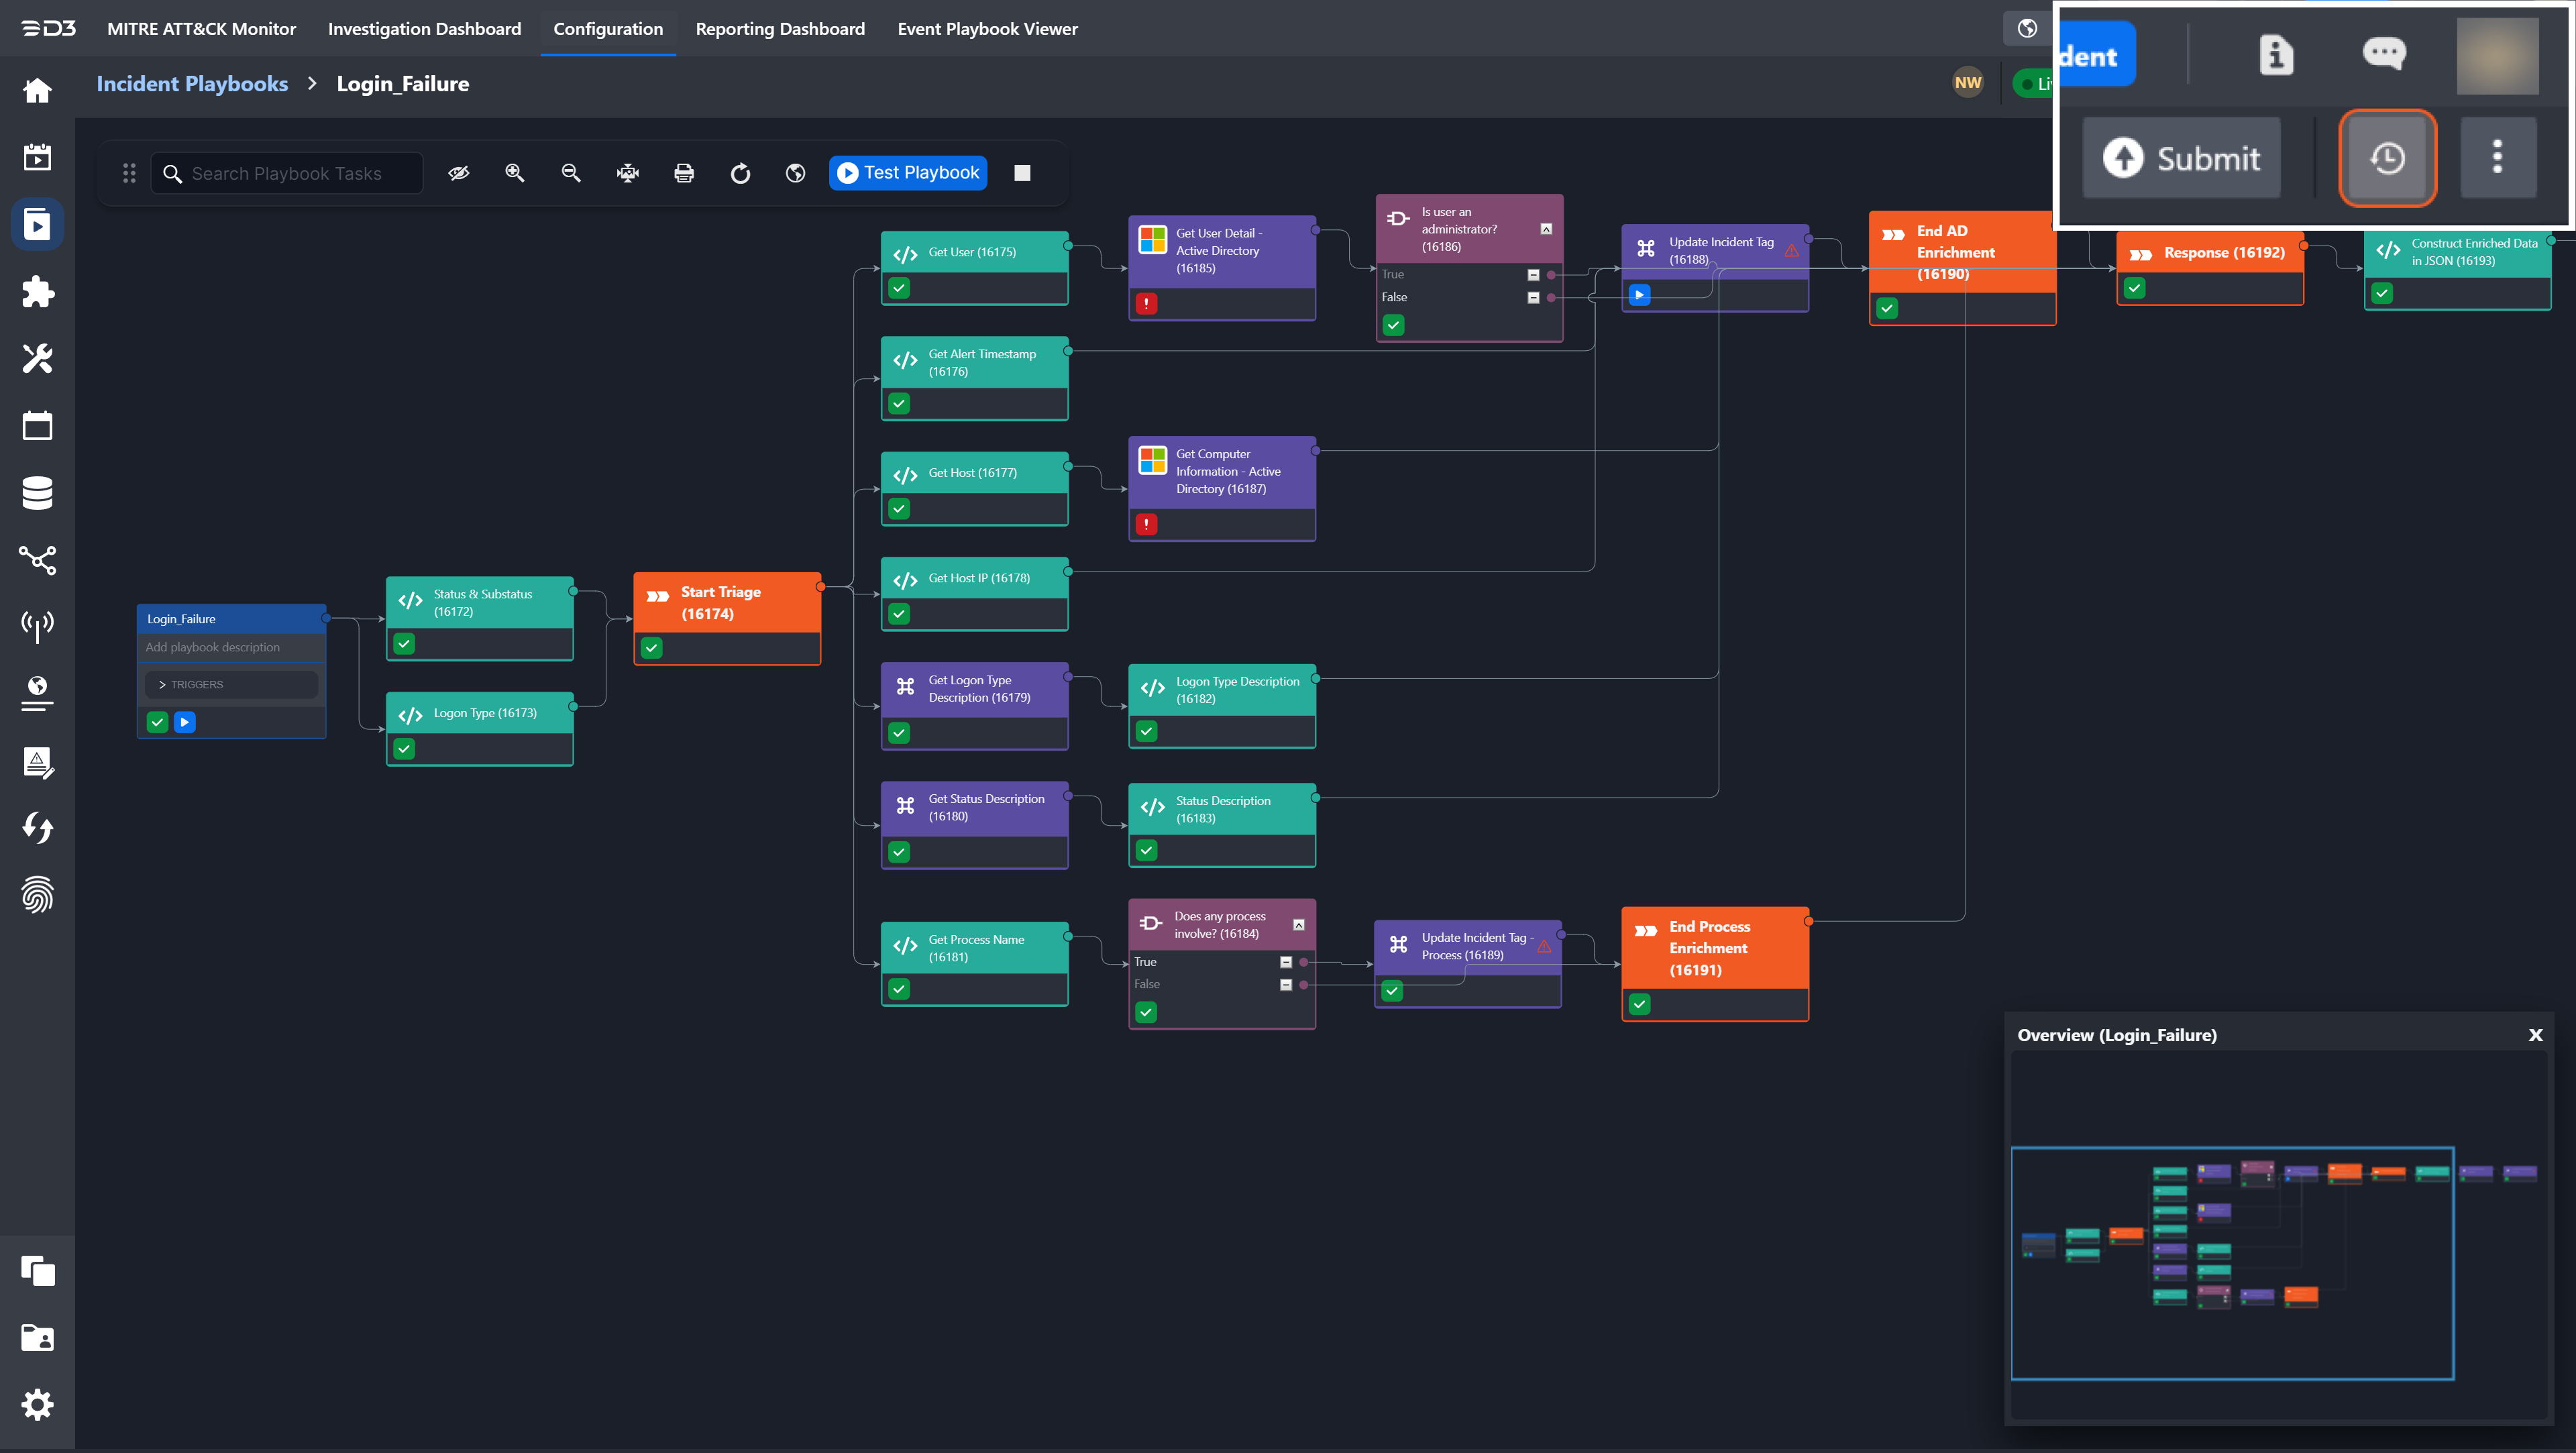The width and height of the screenshot is (2576, 1453).
Task: Collapse the 'Is user an administrator?' condition node
Action: [x=1546, y=229]
